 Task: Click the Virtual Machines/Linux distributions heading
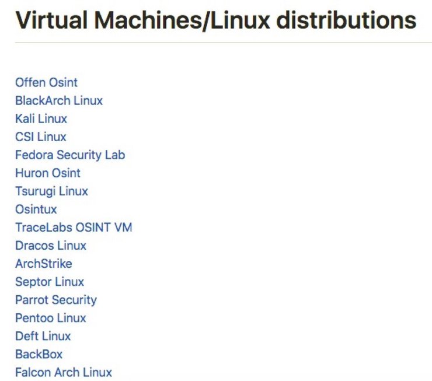[216, 20]
